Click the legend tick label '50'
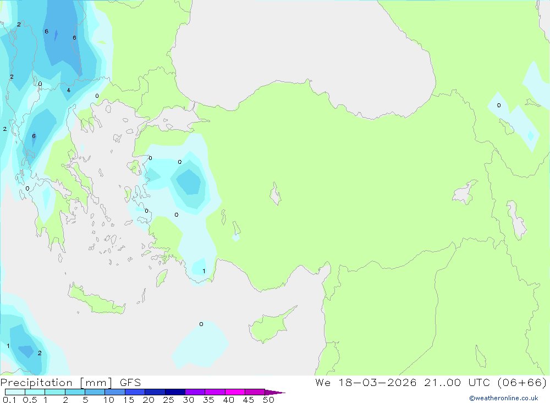Screen dimensions: 550x403 (268, 400)
